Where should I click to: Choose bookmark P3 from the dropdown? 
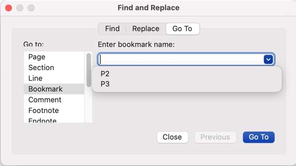click(105, 84)
